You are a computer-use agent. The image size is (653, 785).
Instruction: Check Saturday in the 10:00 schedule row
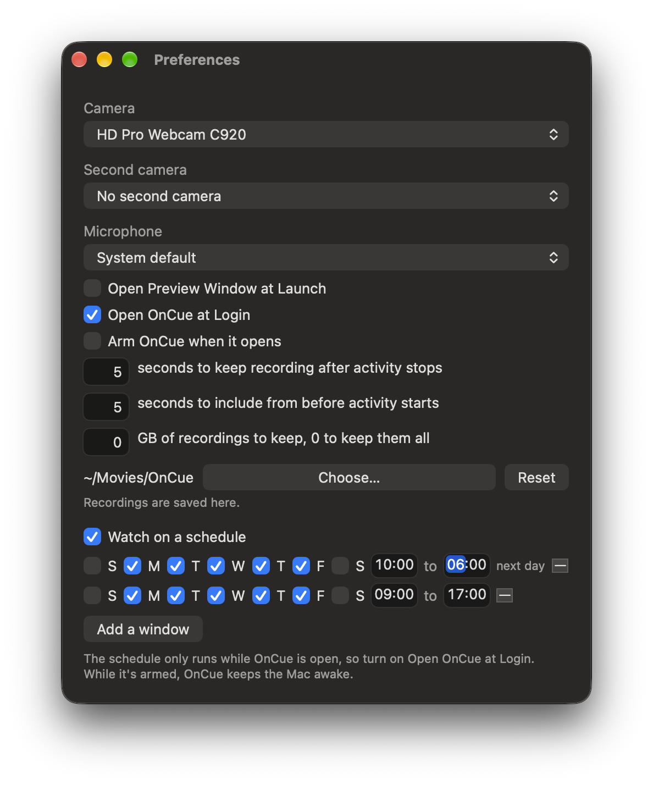[x=340, y=566]
